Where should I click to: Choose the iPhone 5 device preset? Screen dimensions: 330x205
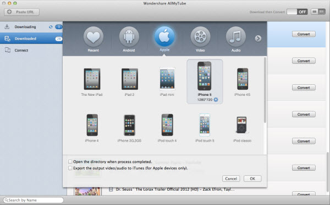tap(205, 82)
